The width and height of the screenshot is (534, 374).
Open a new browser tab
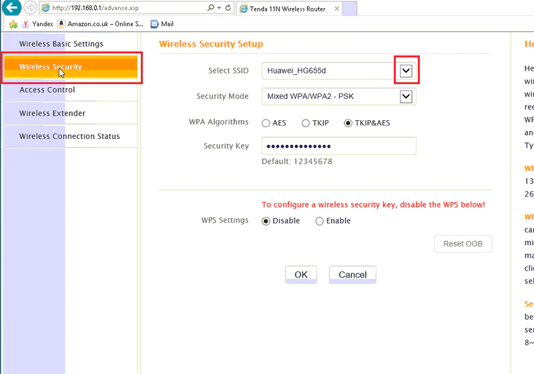[x=350, y=9]
